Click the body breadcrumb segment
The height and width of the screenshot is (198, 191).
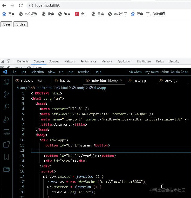click(78, 88)
